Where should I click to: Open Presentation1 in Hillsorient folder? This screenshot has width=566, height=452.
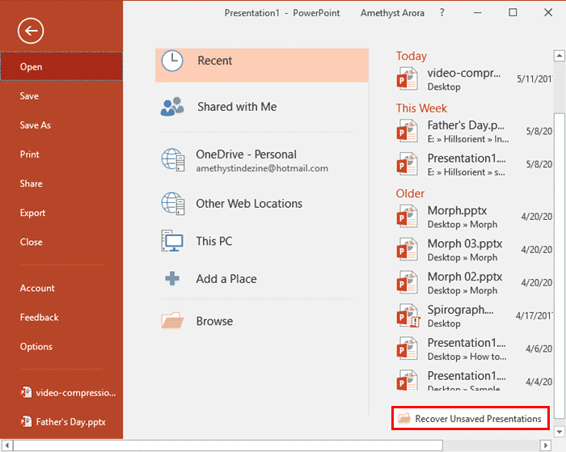474,165
